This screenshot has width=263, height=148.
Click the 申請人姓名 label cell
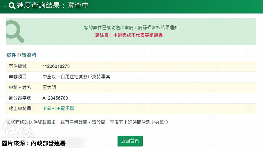click(x=20, y=87)
